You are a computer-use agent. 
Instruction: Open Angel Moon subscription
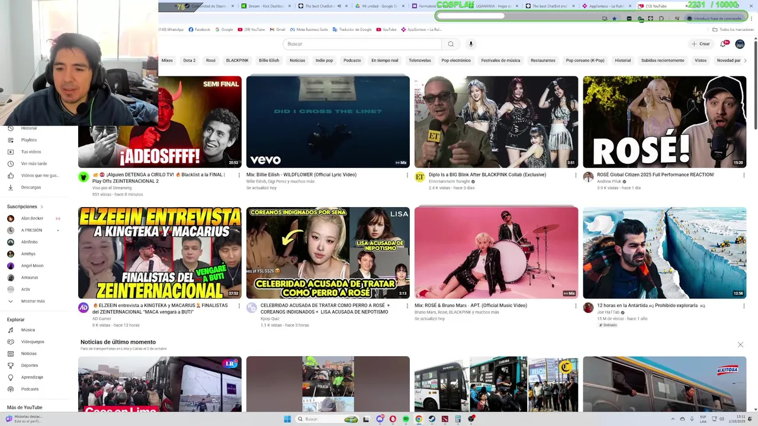[x=33, y=266]
